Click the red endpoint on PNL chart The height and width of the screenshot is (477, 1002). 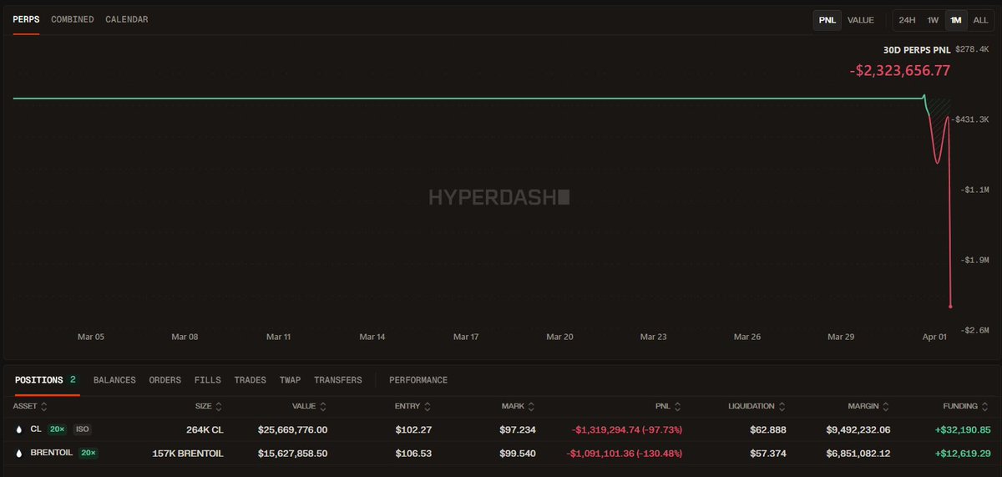click(x=951, y=307)
